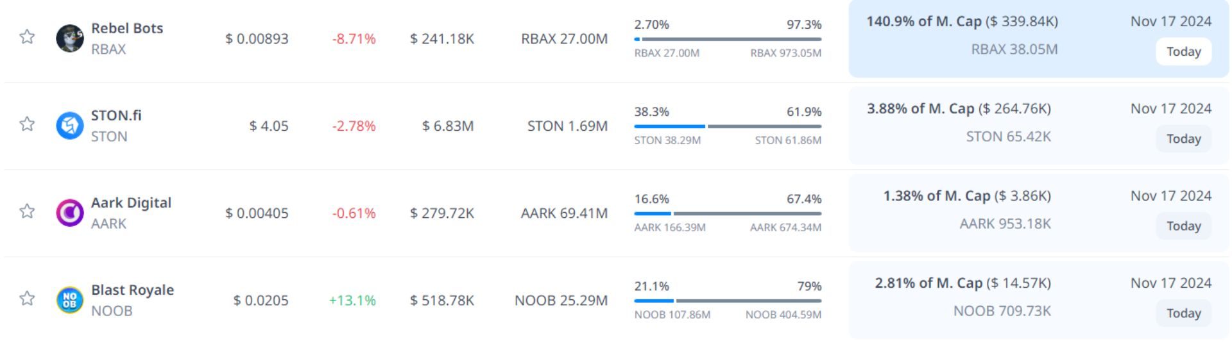Open Blast Royale project name link
Viewport: 1232px width, 346px height.
click(x=132, y=290)
